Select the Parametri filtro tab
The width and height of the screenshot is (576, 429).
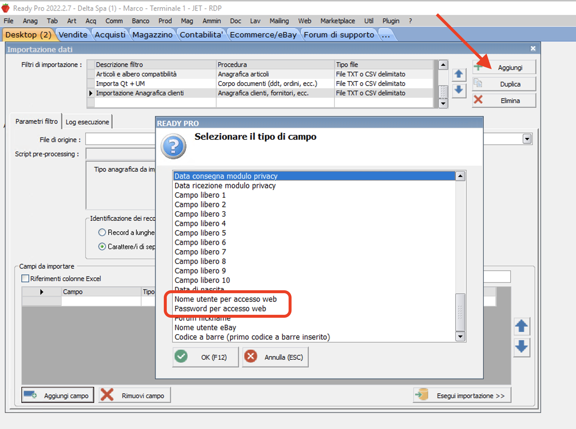[36, 121]
